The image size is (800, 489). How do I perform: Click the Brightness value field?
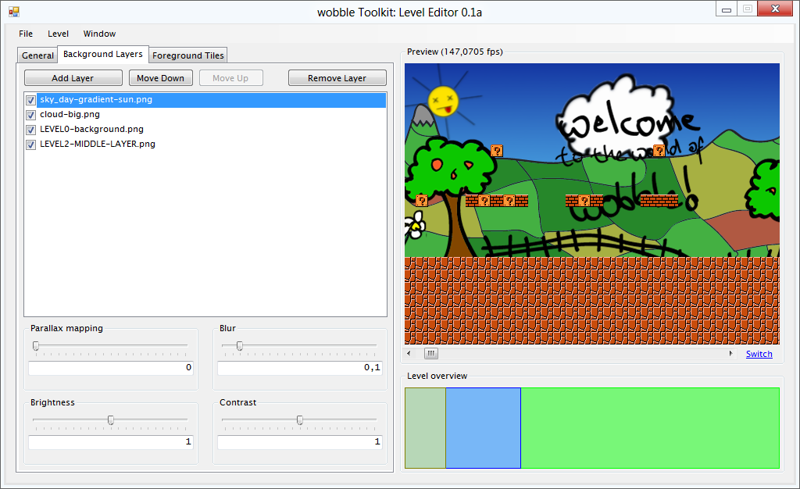111,442
